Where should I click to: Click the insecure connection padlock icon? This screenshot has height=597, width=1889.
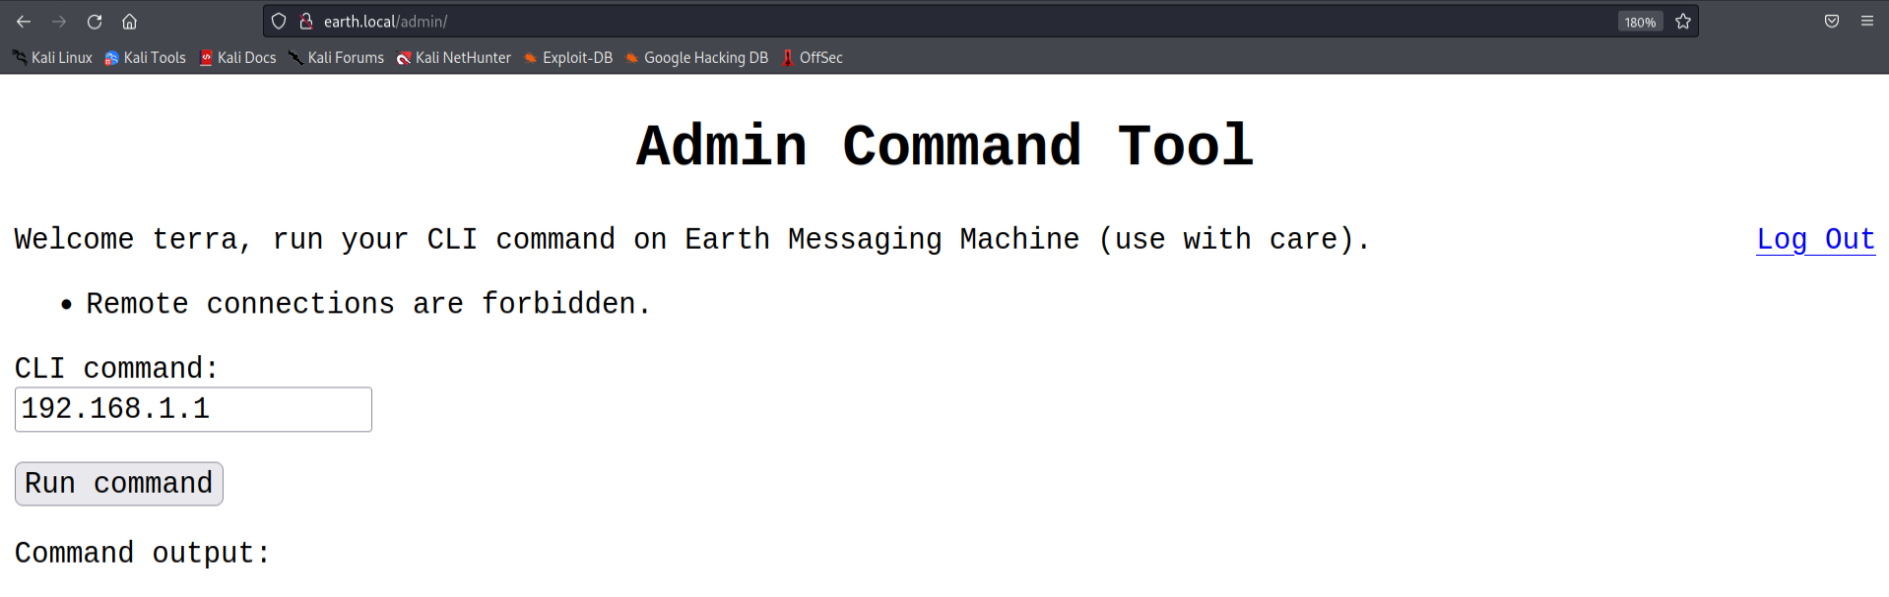306,22
